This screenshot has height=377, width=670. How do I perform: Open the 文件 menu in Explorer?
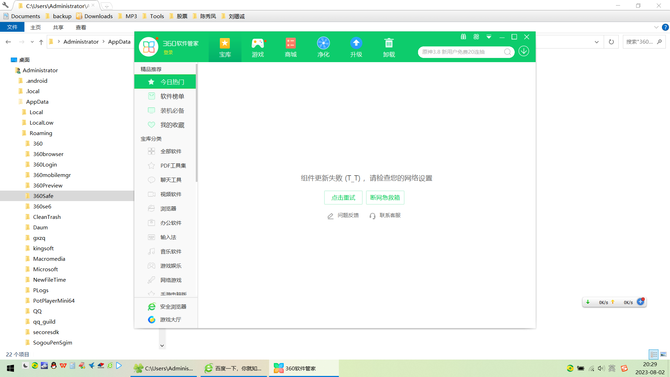12,27
